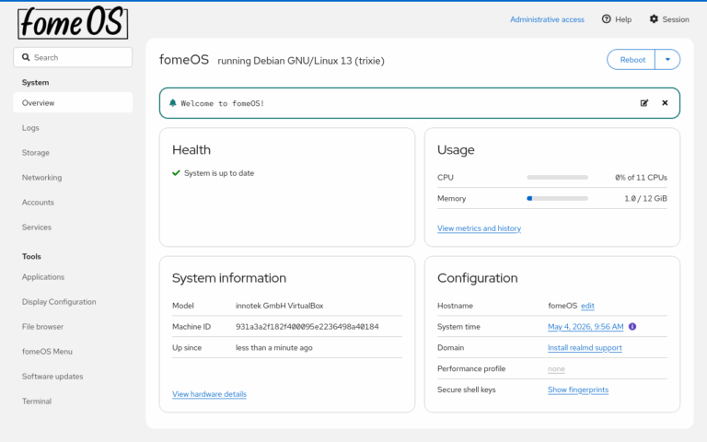The height and width of the screenshot is (442, 707).
Task: Click the fomeOS logo
Action: click(73, 22)
